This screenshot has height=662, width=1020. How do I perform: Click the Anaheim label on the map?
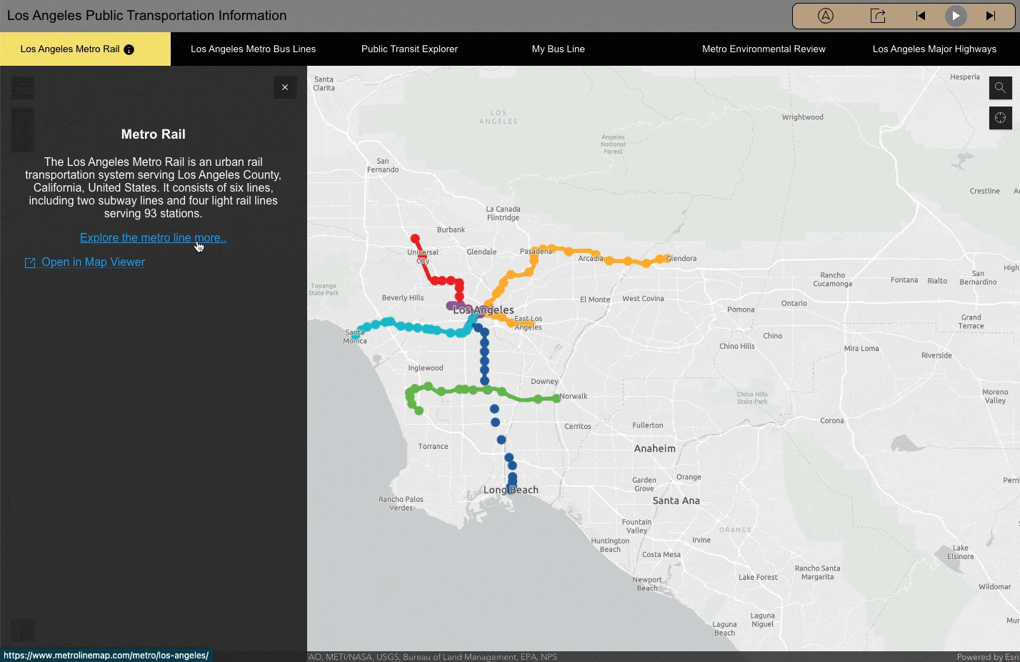[x=654, y=449]
